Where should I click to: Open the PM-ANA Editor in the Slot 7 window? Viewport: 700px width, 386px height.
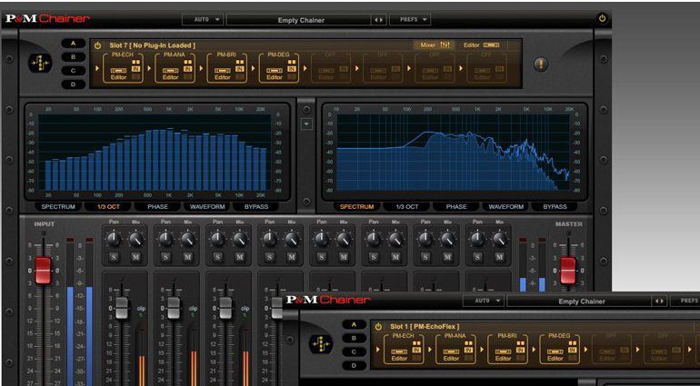point(170,74)
